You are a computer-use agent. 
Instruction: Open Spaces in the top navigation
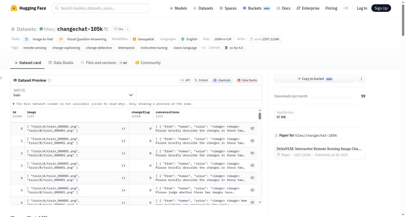coord(228,8)
